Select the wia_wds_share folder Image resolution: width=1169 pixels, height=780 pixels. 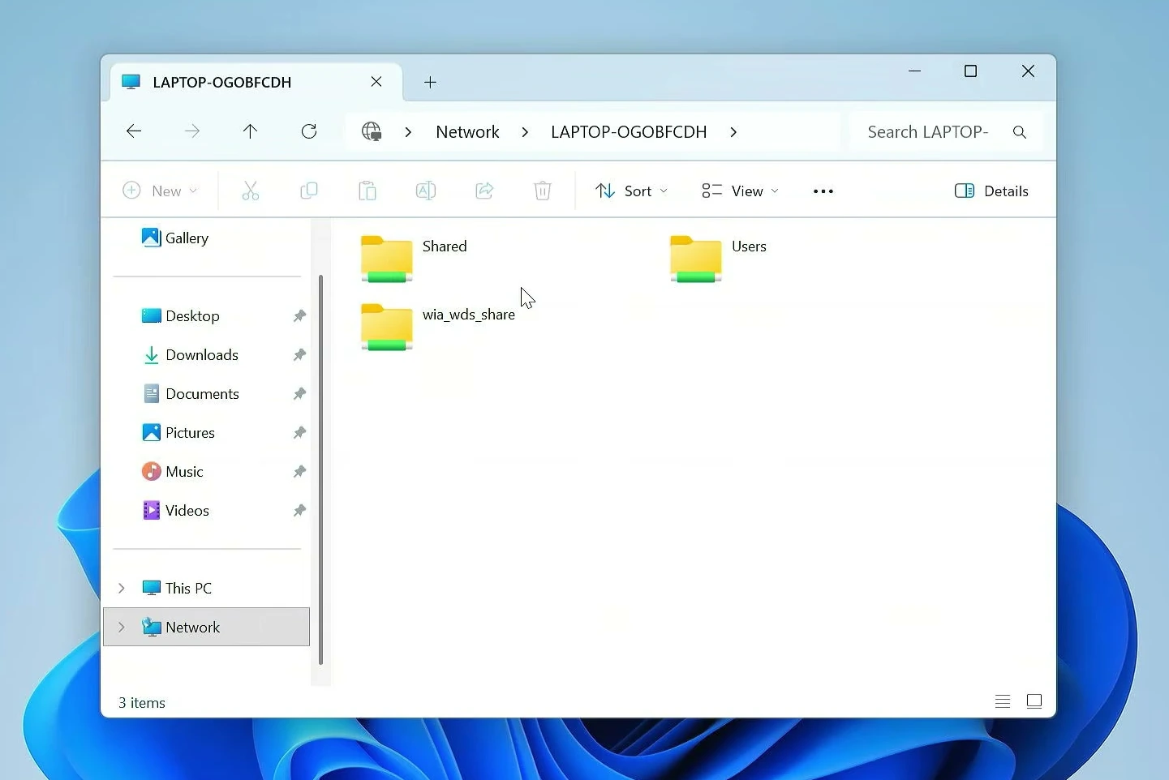[x=438, y=327]
